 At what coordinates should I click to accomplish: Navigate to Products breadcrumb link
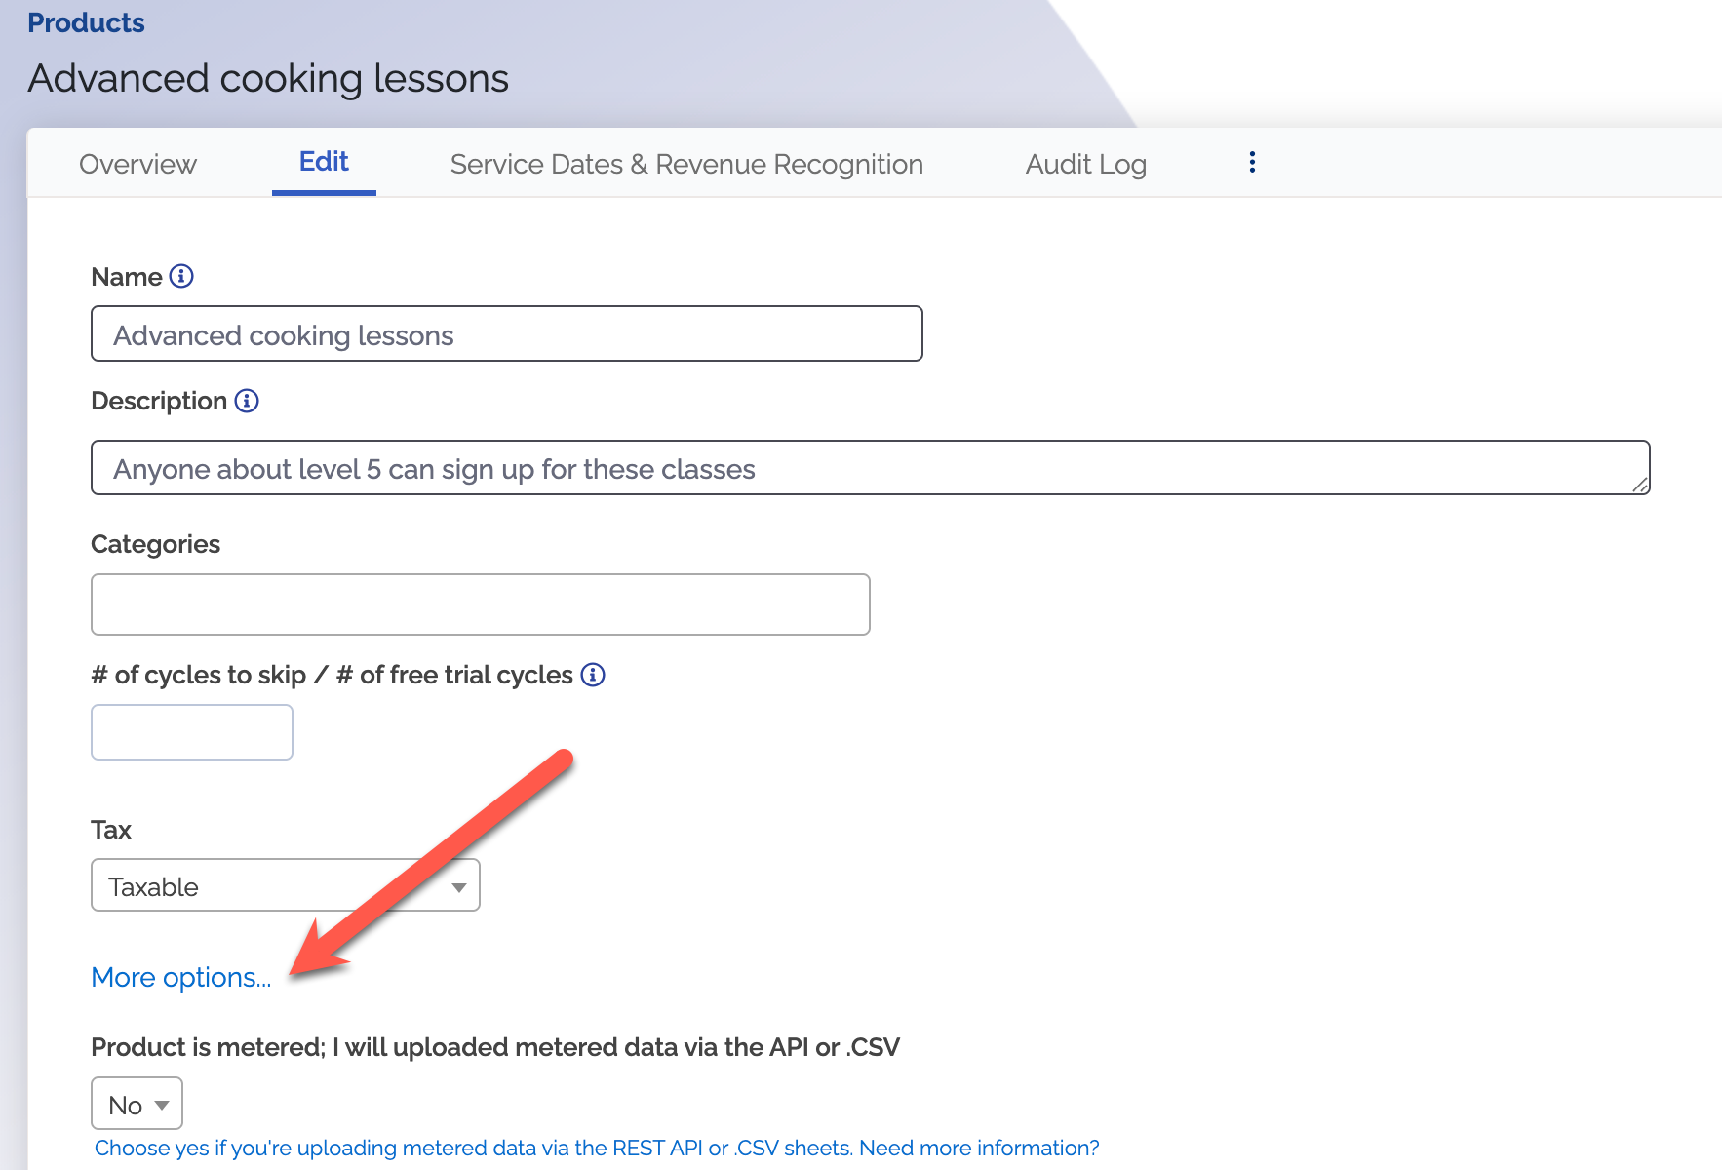point(86,22)
